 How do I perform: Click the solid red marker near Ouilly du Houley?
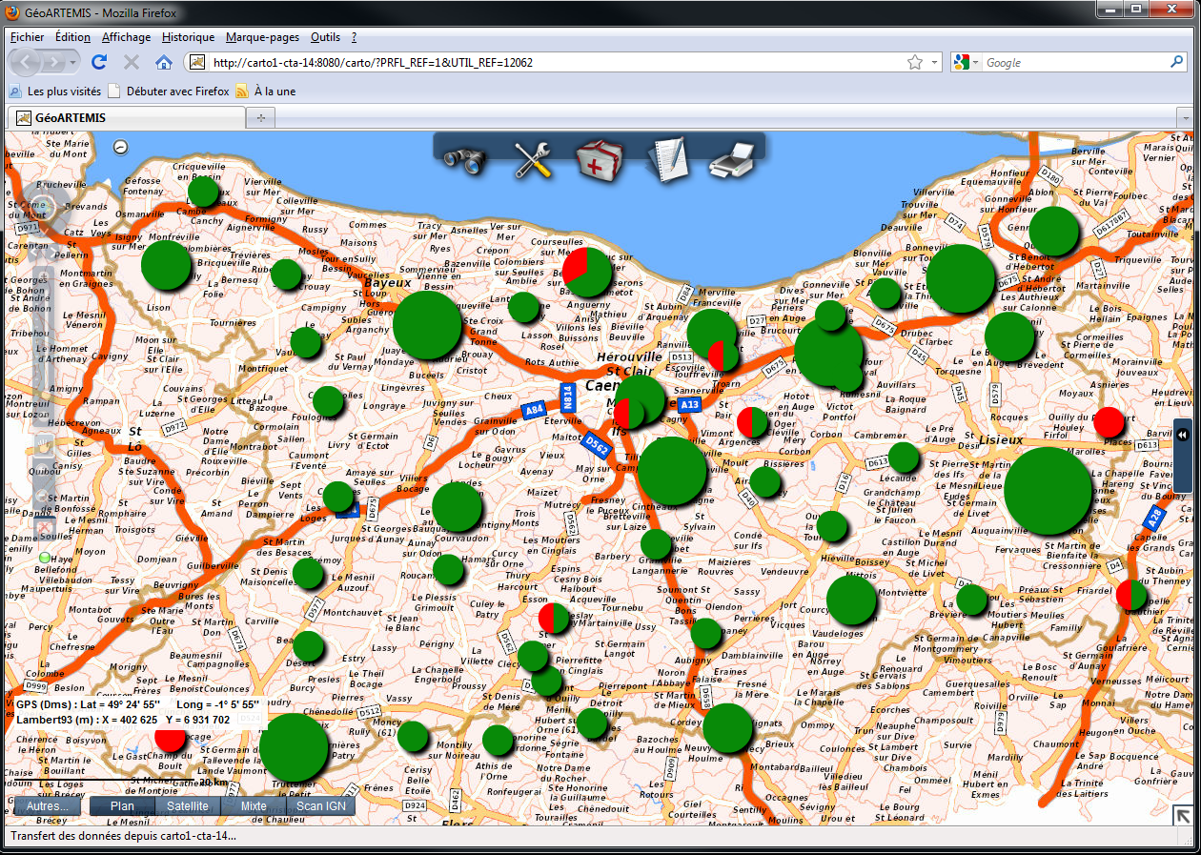(1109, 422)
